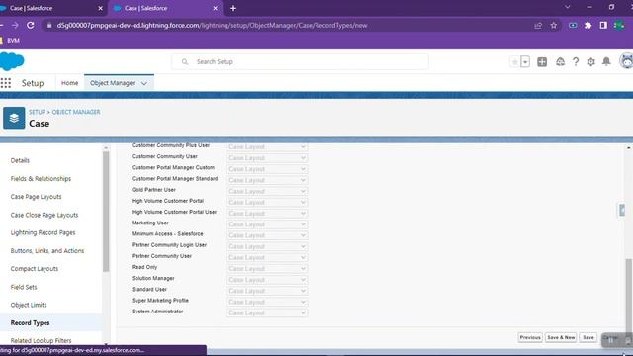Click the Case object layers icon
This screenshot has width=633, height=356.
point(14,118)
